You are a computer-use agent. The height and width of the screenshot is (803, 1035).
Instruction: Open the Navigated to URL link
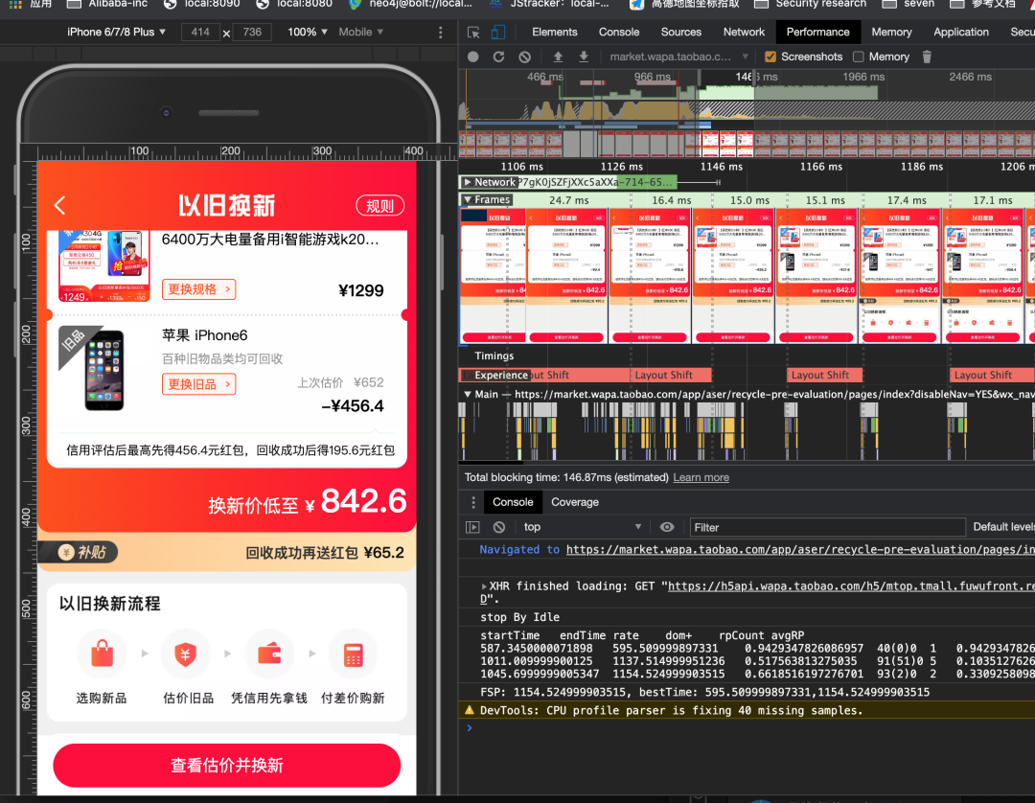click(x=800, y=549)
